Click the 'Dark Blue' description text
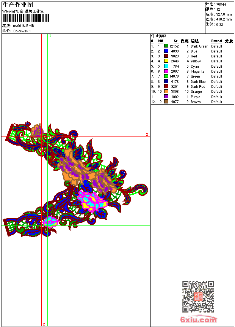 click(198, 81)
